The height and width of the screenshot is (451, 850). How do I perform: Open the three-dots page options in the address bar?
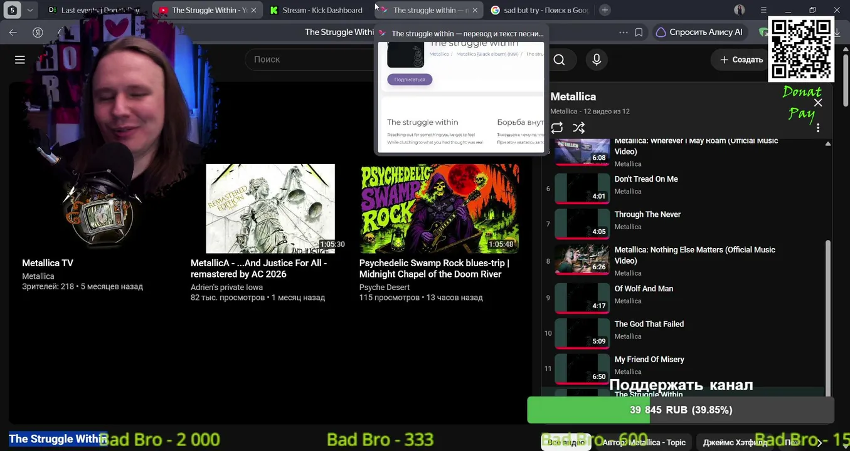(623, 32)
